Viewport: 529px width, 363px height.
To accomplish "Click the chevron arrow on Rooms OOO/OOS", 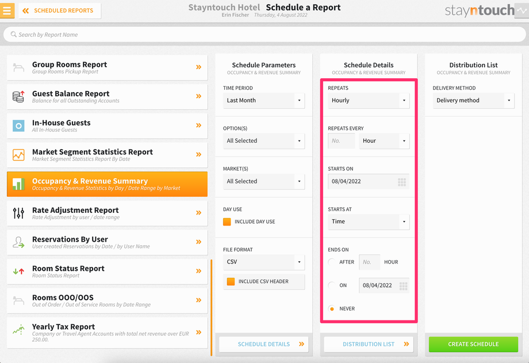I will point(199,300).
